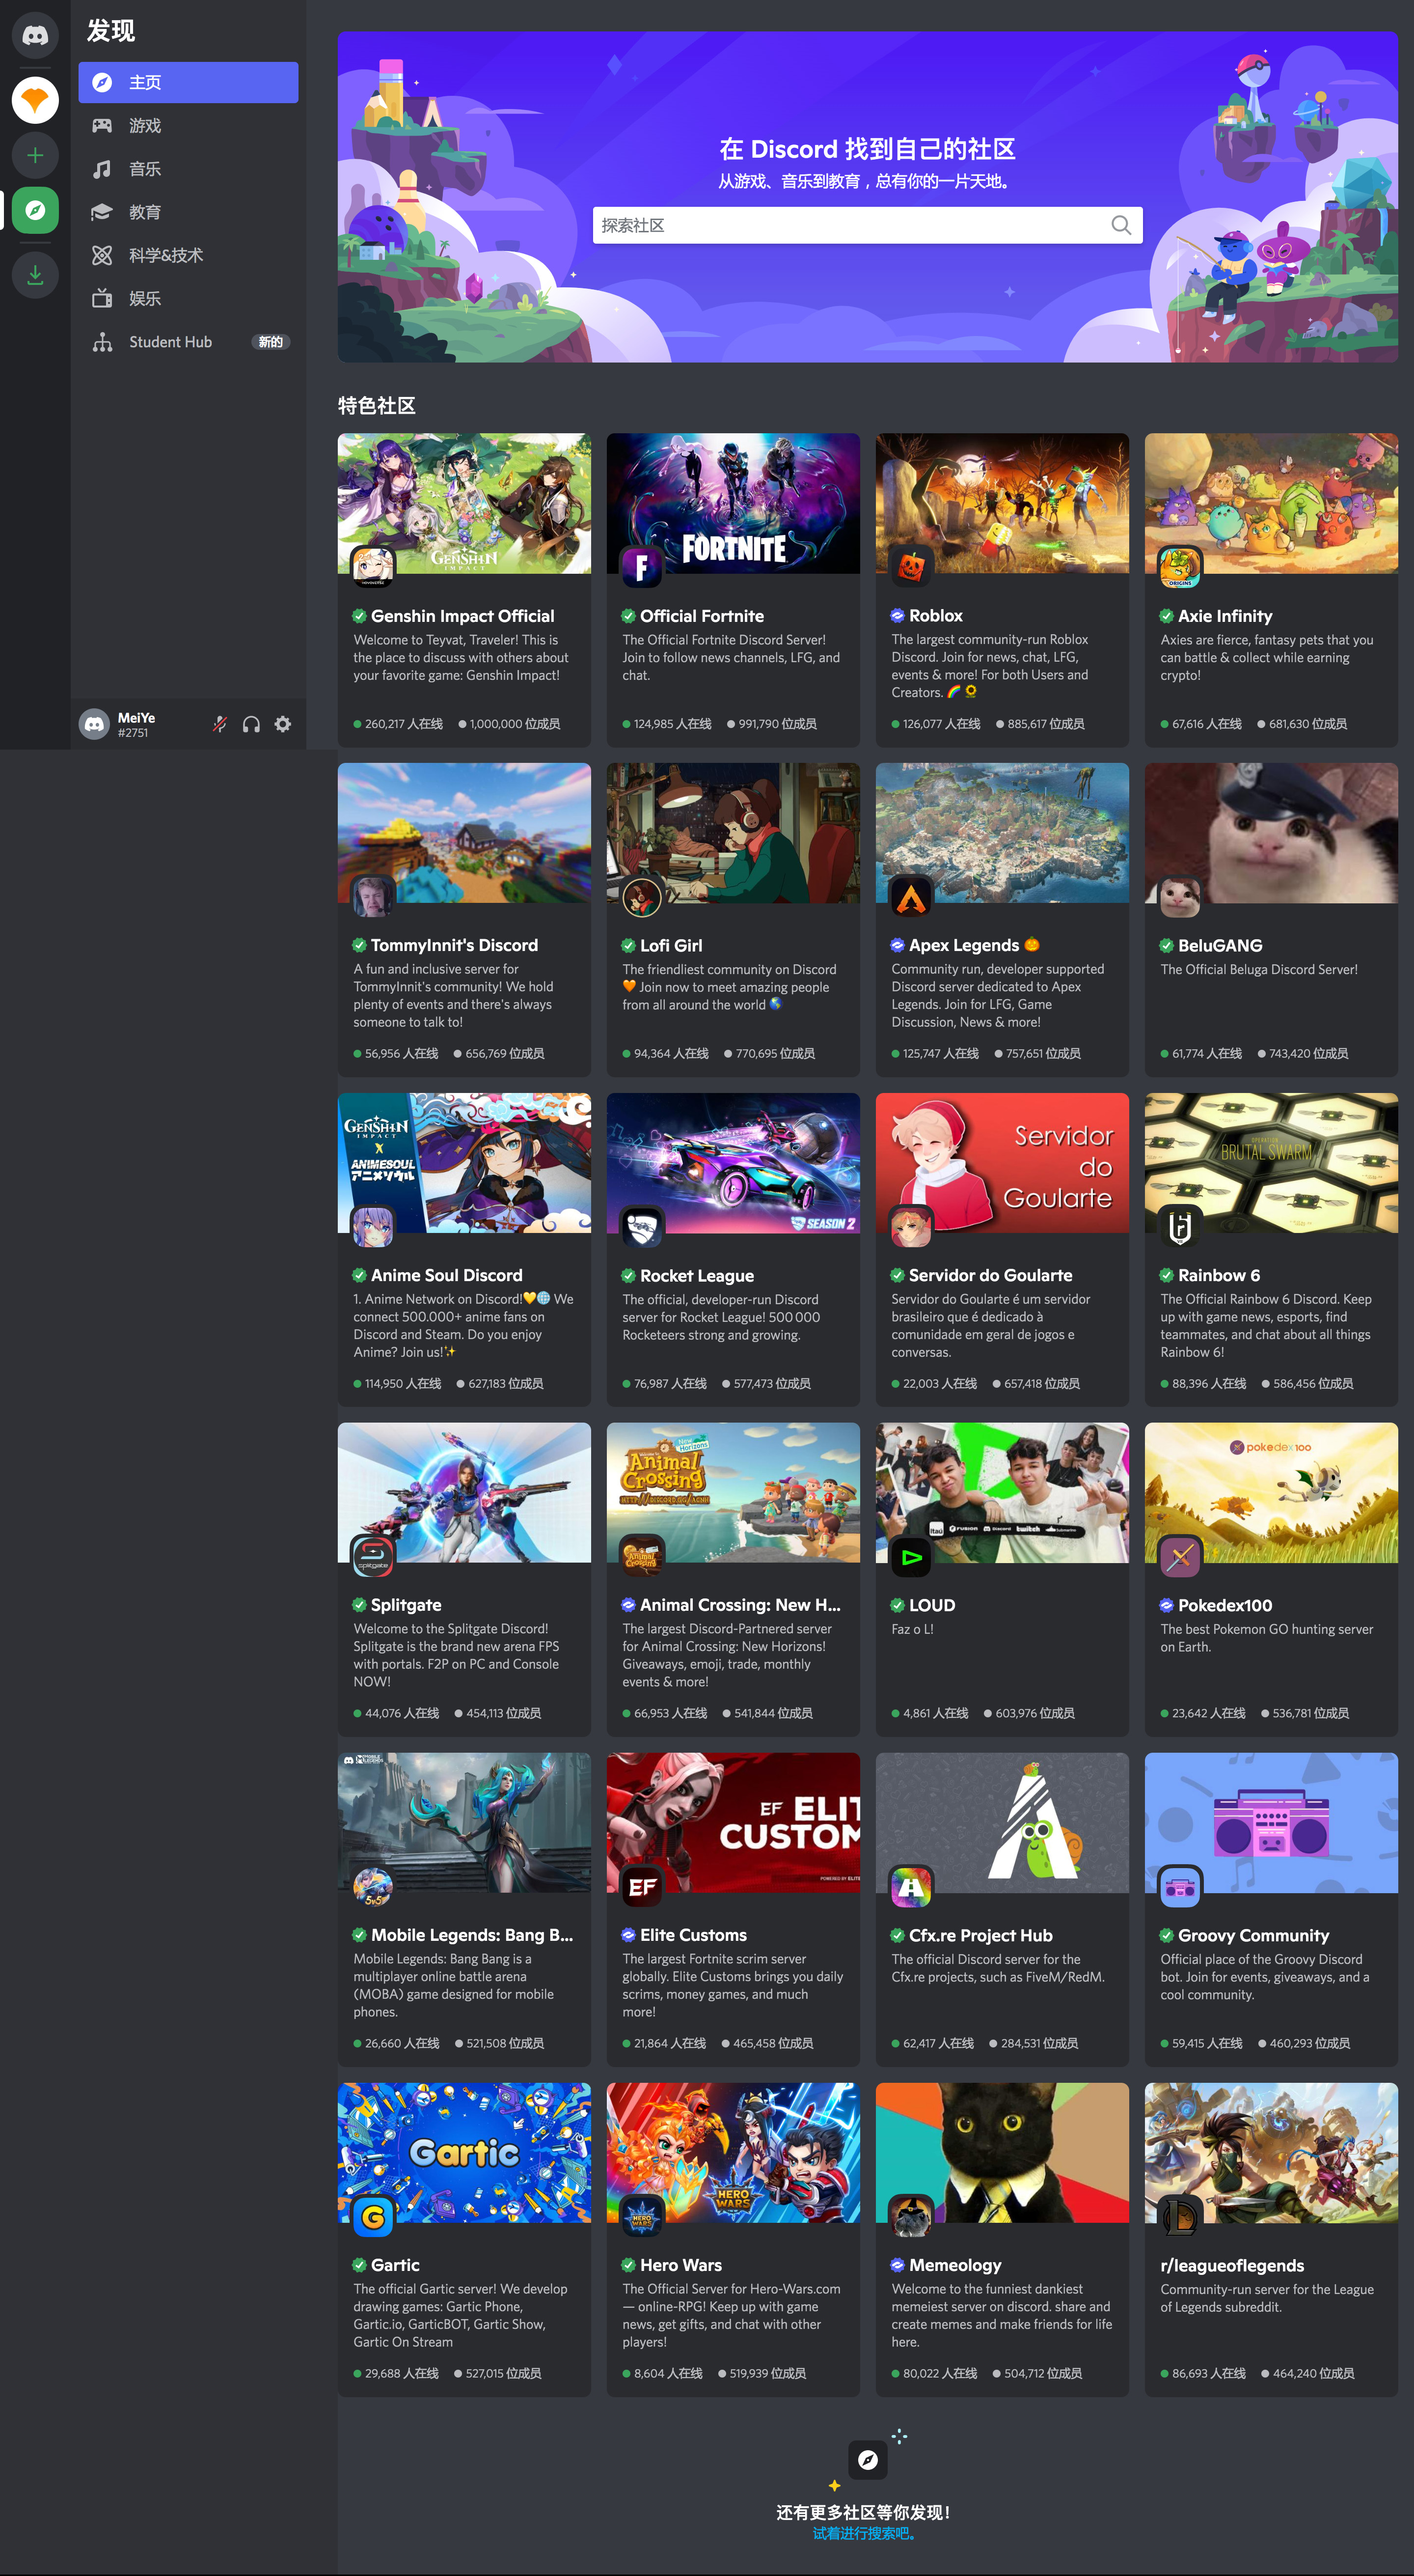Click the 特色社区 section heading

[377, 406]
